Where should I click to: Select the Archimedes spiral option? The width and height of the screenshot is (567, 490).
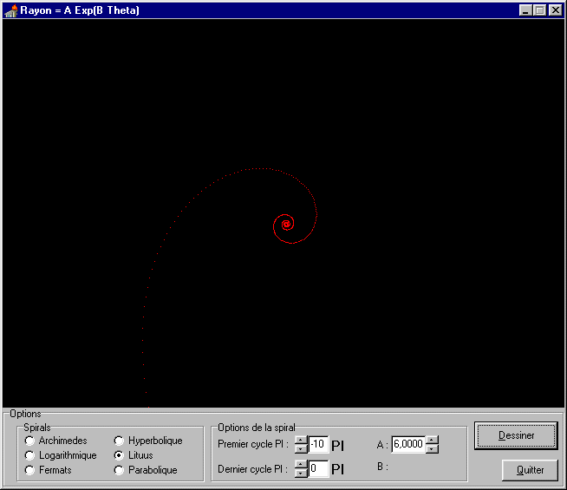click(30, 441)
